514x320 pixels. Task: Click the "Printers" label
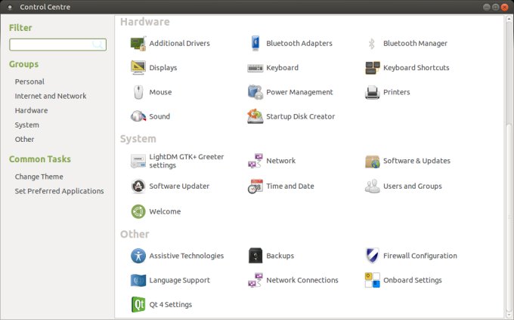tap(397, 92)
